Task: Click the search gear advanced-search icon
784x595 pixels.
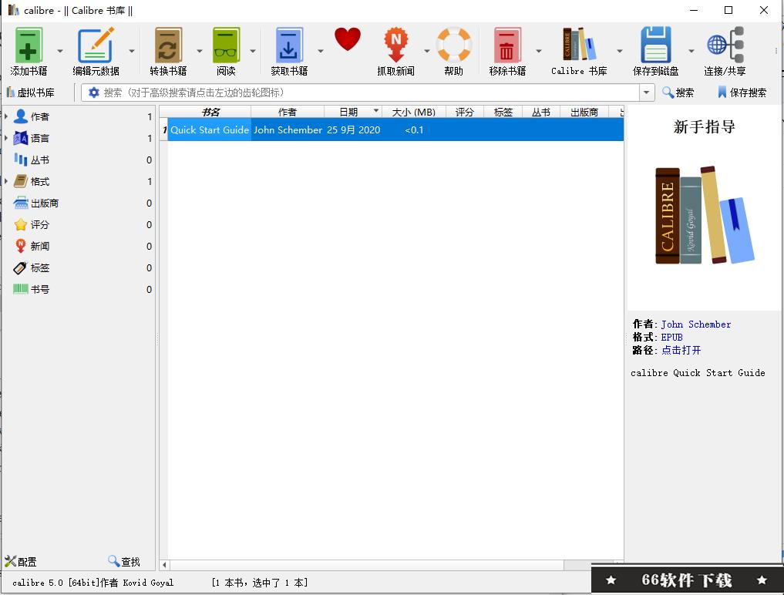Action: [x=93, y=92]
